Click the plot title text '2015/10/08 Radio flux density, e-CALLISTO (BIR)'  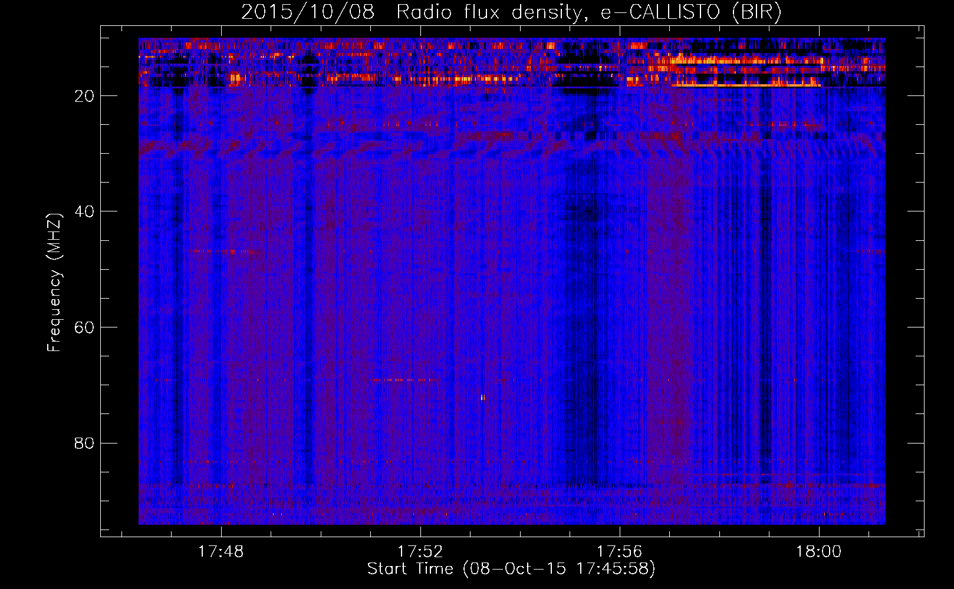point(511,12)
